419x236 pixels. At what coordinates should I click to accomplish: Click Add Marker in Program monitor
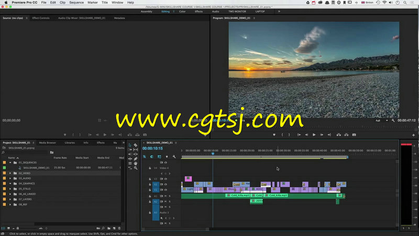(274, 135)
